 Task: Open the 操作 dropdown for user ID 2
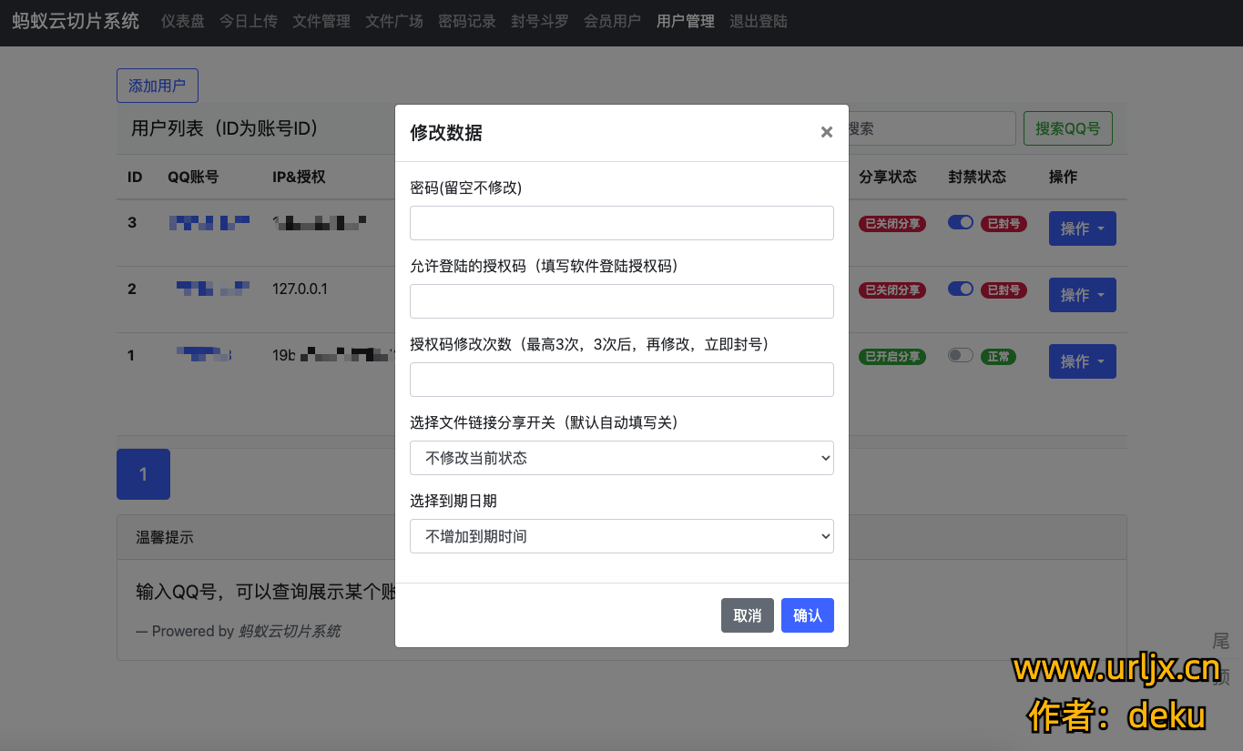(x=1083, y=295)
